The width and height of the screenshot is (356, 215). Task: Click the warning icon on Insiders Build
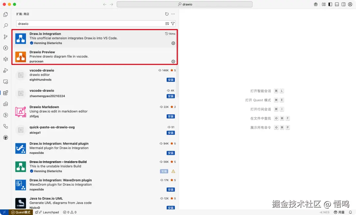pyautogui.click(x=173, y=171)
